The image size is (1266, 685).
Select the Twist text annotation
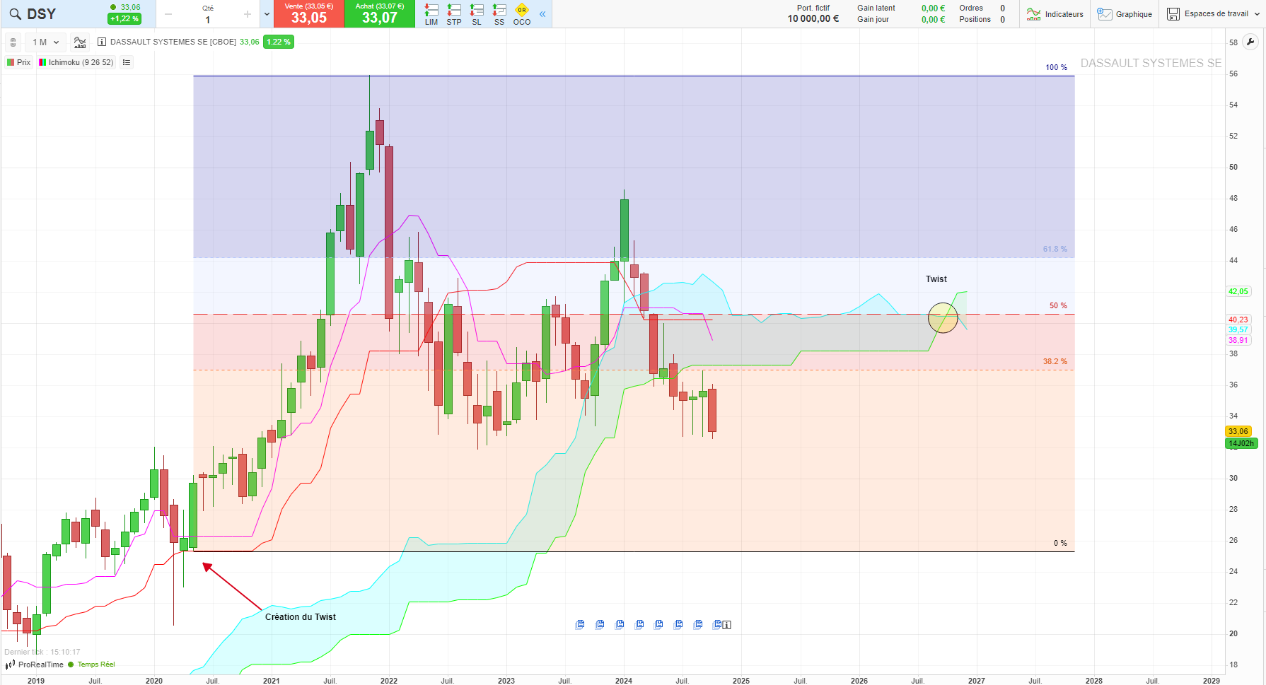point(936,279)
